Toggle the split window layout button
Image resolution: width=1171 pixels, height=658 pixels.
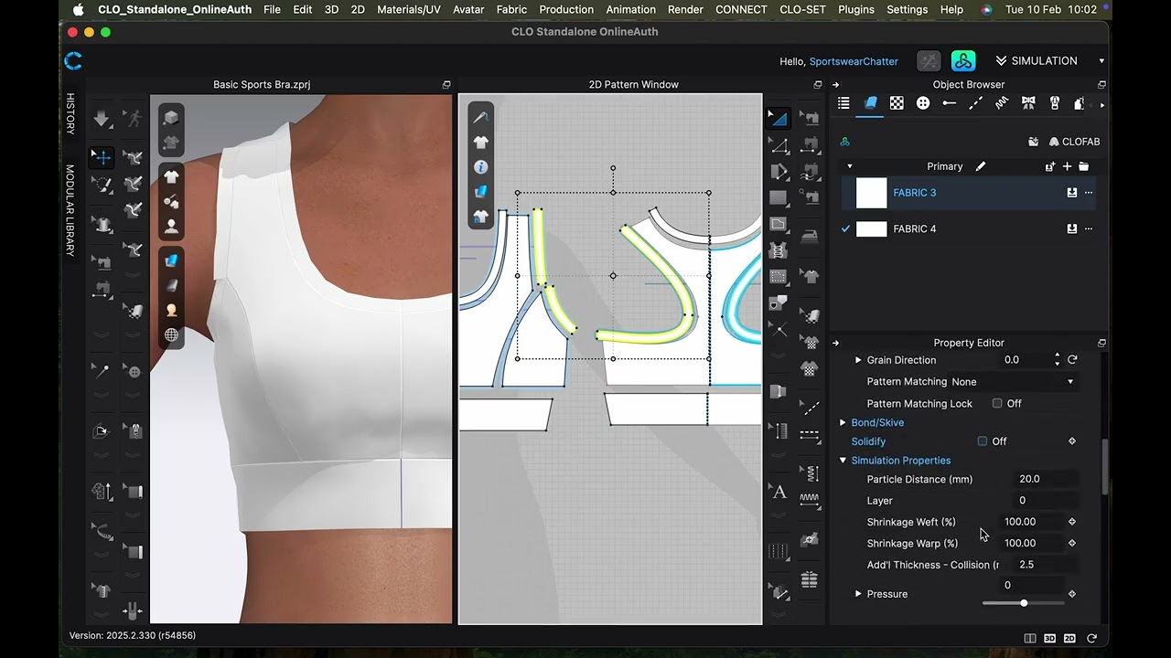point(1030,638)
